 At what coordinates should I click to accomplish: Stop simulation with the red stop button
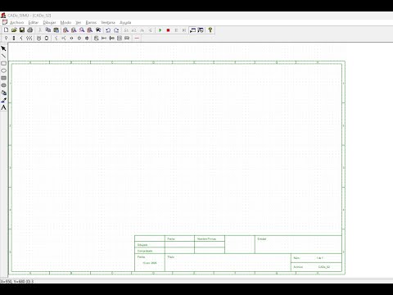click(x=168, y=30)
